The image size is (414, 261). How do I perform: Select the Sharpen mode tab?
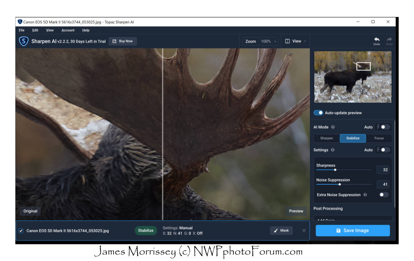[x=327, y=138]
